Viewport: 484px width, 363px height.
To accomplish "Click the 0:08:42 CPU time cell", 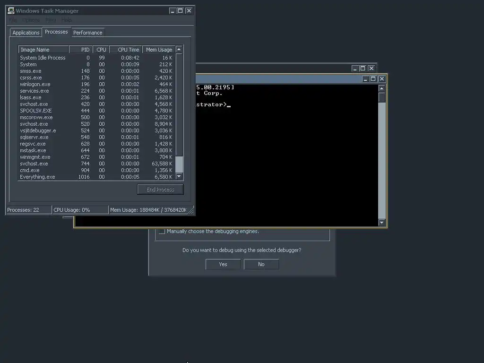I will click(130, 58).
